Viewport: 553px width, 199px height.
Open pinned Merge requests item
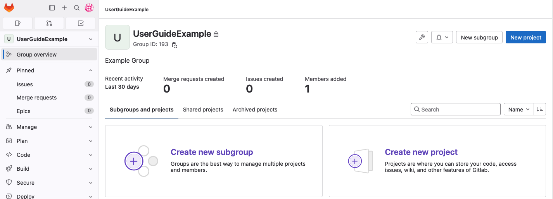[49, 98]
